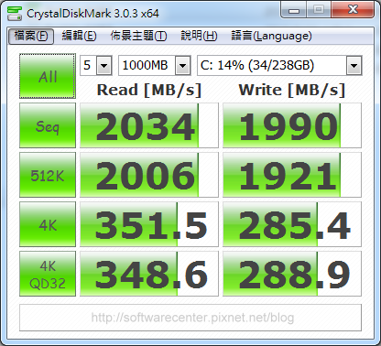
Task: Open the 檔案(F) file menu
Action: tap(31, 37)
